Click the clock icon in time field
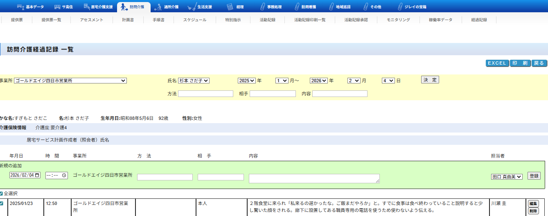The height and width of the screenshot is (216, 548). click(x=64, y=175)
